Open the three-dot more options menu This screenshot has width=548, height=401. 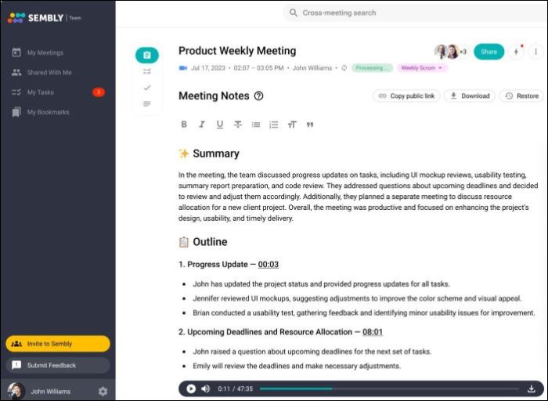[535, 52]
